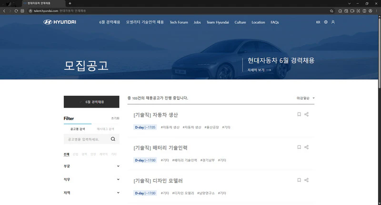Select the 인턴 job type filter
This screenshot has width=381, height=205.
pyautogui.click(x=93, y=154)
